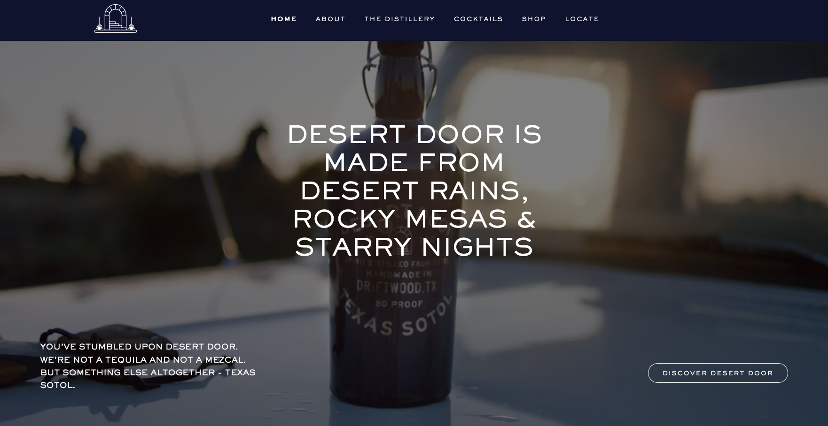Visit the SHOP page link

pyautogui.click(x=534, y=19)
